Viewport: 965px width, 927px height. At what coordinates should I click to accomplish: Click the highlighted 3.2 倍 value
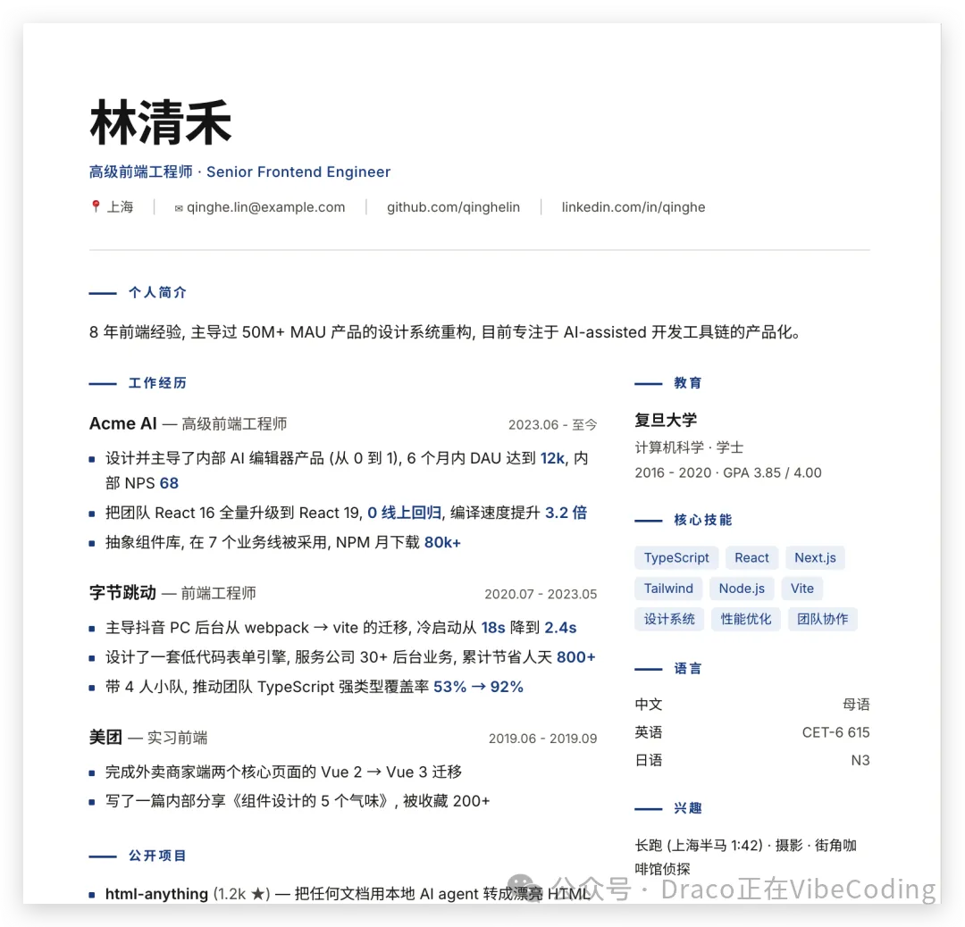pos(566,513)
